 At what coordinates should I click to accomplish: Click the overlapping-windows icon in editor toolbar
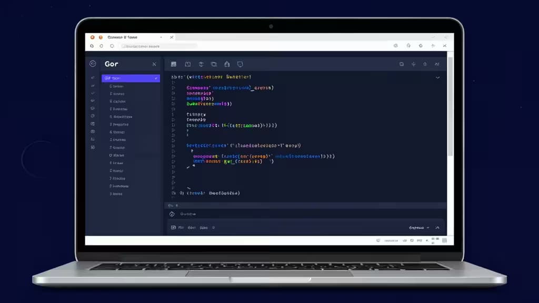pyautogui.click(x=214, y=64)
